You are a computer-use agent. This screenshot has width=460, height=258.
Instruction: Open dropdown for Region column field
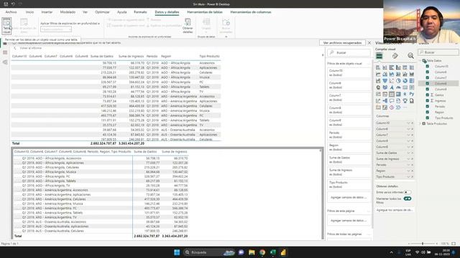(408, 171)
